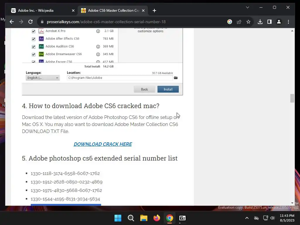Click the DOWNLOAD CRACK HERE link
This screenshot has width=300, height=225.
pyautogui.click(x=103, y=144)
